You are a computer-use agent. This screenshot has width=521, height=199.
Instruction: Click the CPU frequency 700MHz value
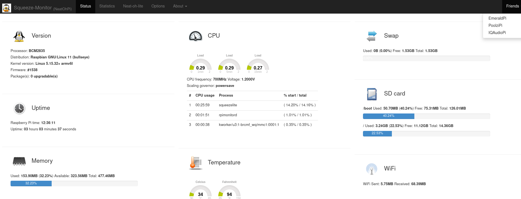click(220, 79)
